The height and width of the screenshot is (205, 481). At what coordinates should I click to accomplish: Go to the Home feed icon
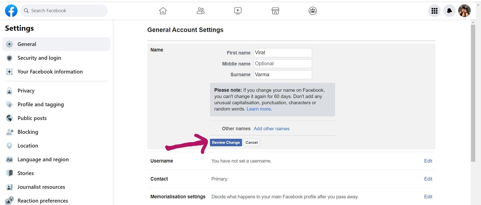click(163, 11)
